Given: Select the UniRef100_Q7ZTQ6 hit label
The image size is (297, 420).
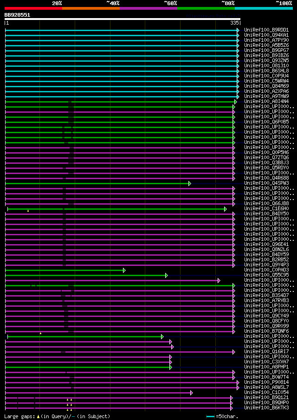Looking at the screenshot, I should pyautogui.click(x=266, y=157).
